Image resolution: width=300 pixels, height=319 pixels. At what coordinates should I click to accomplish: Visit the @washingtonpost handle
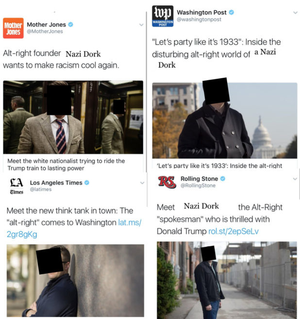pyautogui.click(x=199, y=19)
